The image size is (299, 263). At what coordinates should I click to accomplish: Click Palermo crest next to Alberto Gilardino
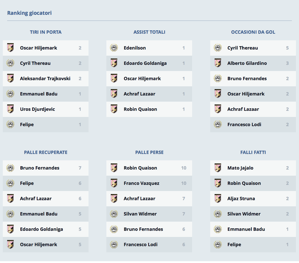click(x=218, y=63)
